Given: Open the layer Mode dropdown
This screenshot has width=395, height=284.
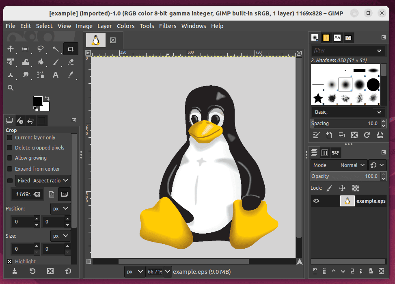Looking at the screenshot, I should tap(352, 165).
